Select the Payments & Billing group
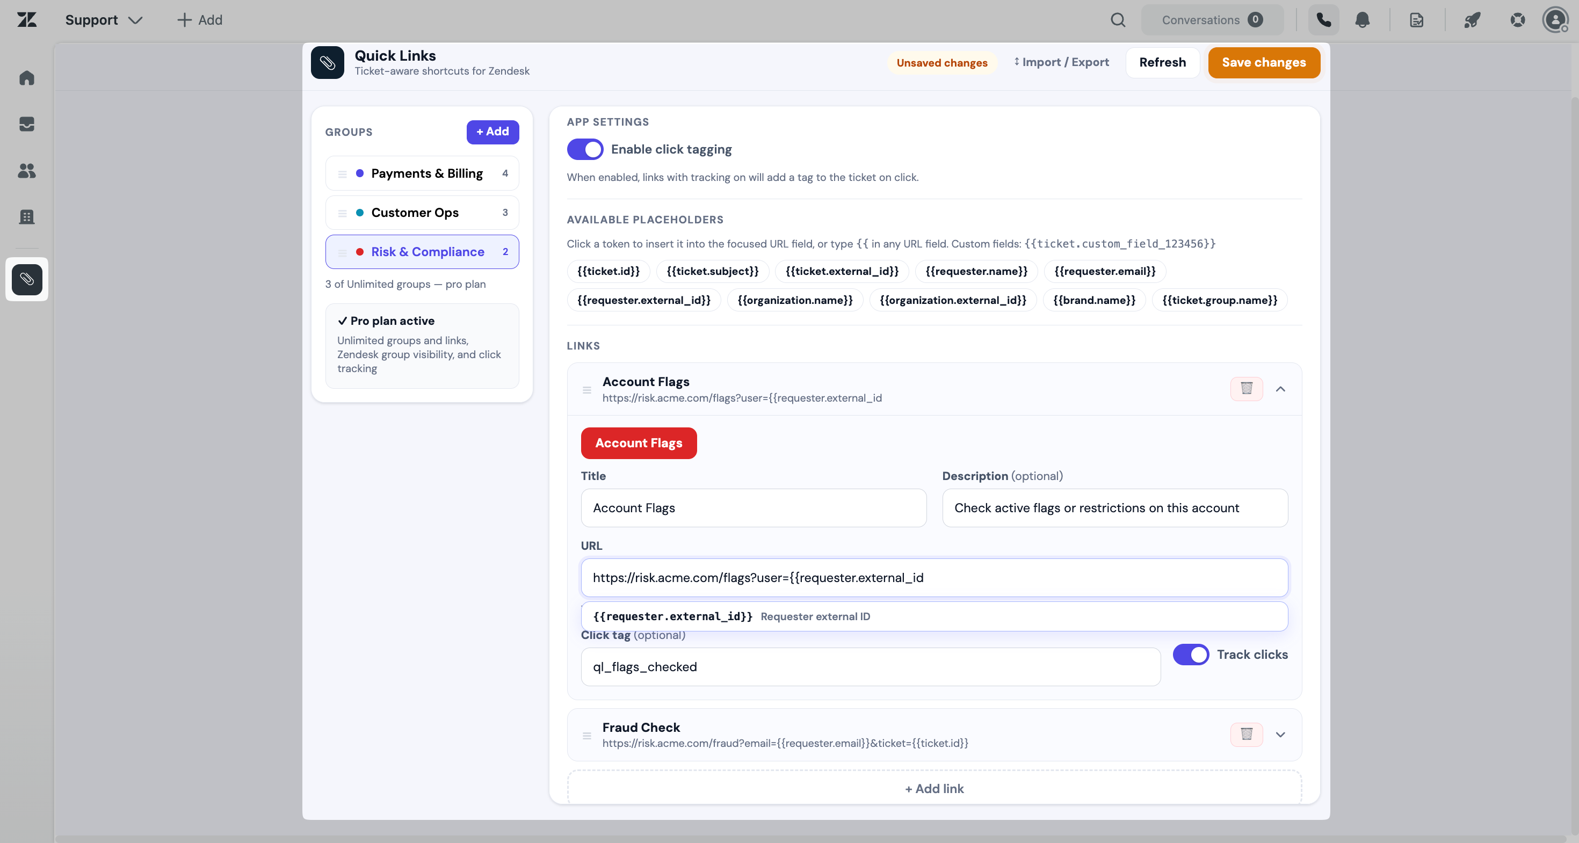Image resolution: width=1579 pixels, height=843 pixels. pyautogui.click(x=422, y=173)
